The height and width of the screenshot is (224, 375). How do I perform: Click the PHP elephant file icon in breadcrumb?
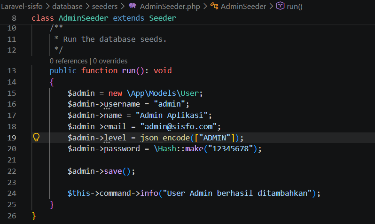point(133,6)
